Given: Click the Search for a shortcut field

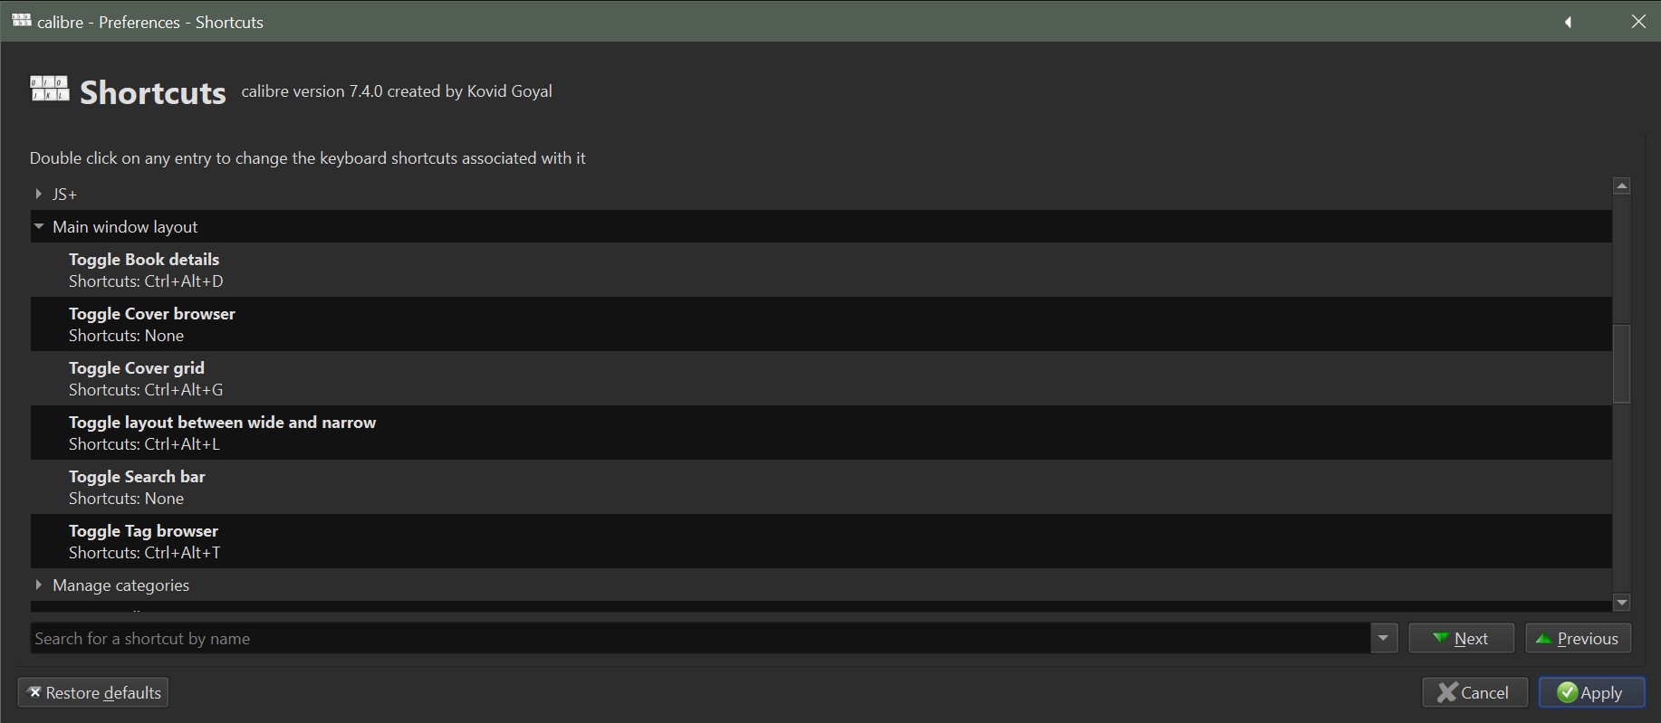Looking at the screenshot, I should 700,638.
